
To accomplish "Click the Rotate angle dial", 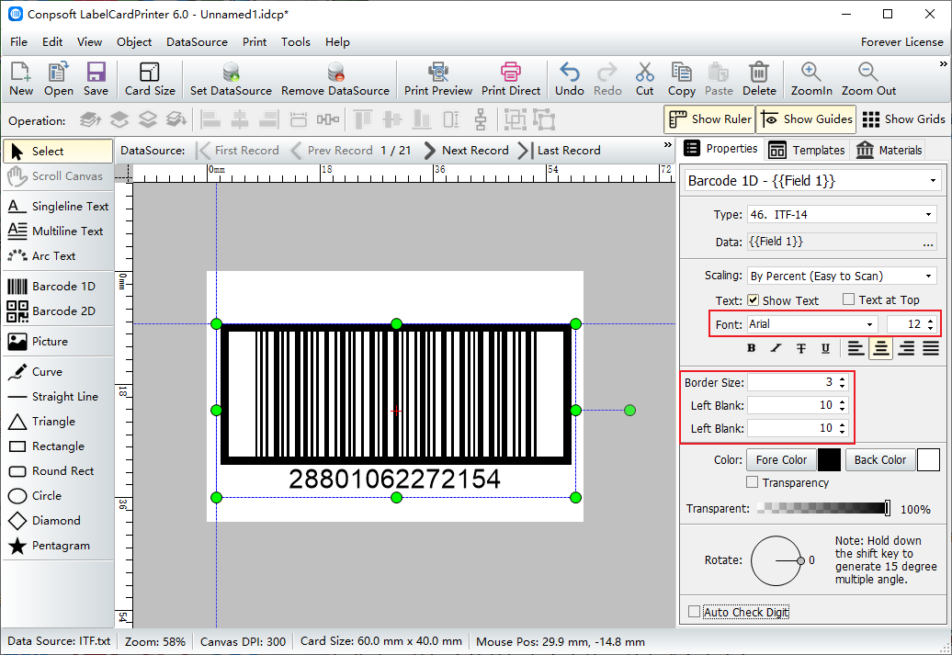I will 776,561.
